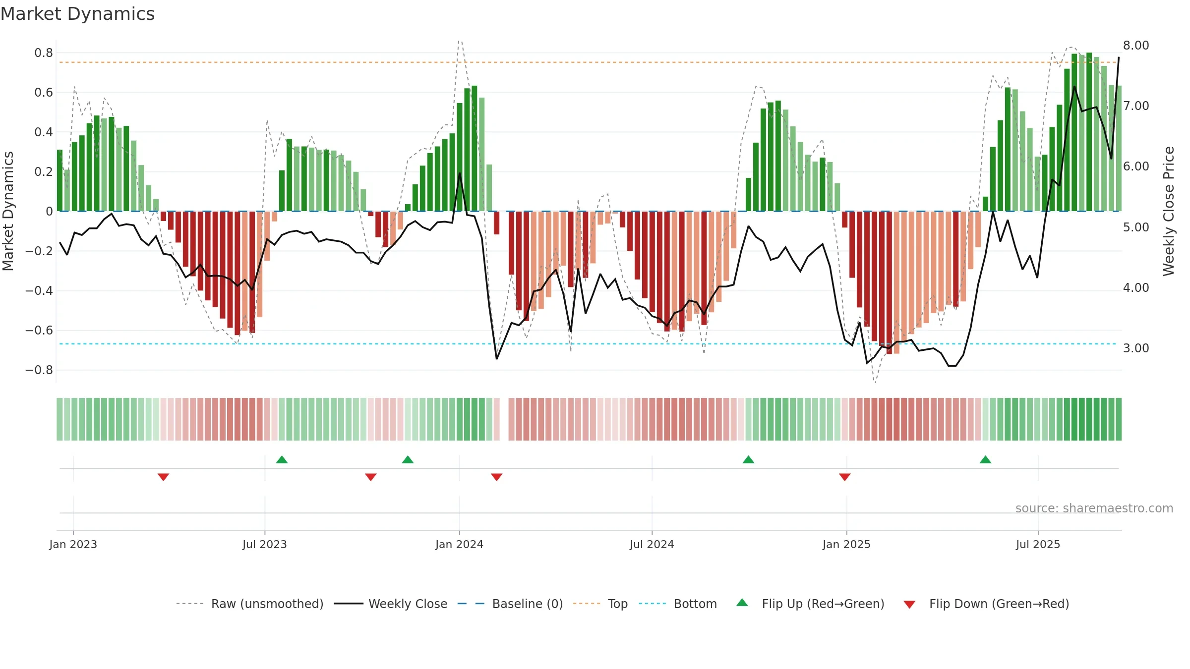
Task: Click the Jul 2024 x-axis label
Action: pyautogui.click(x=652, y=544)
